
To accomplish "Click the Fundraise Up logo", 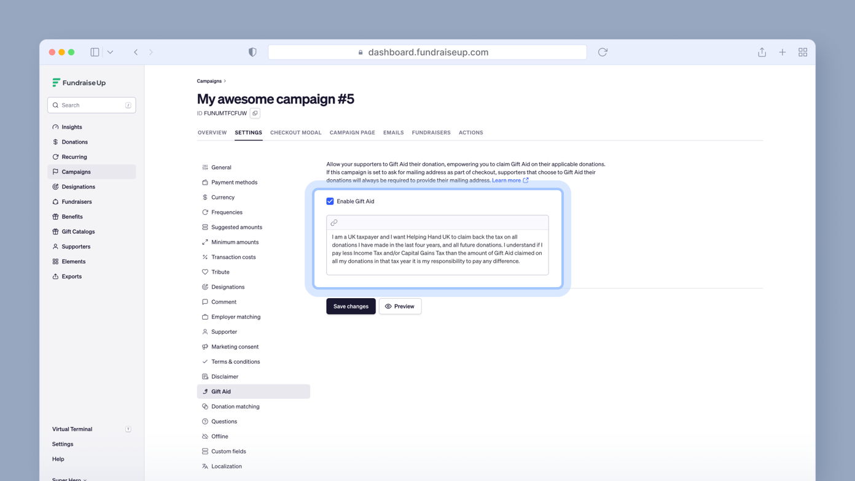I will (80, 82).
